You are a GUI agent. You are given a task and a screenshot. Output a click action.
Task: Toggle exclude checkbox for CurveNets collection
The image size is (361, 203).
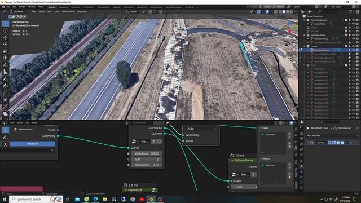click(346, 46)
